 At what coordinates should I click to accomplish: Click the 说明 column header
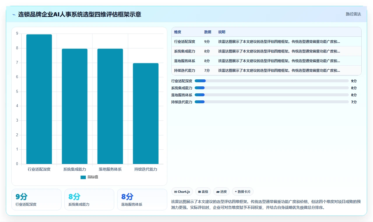tap(222, 32)
